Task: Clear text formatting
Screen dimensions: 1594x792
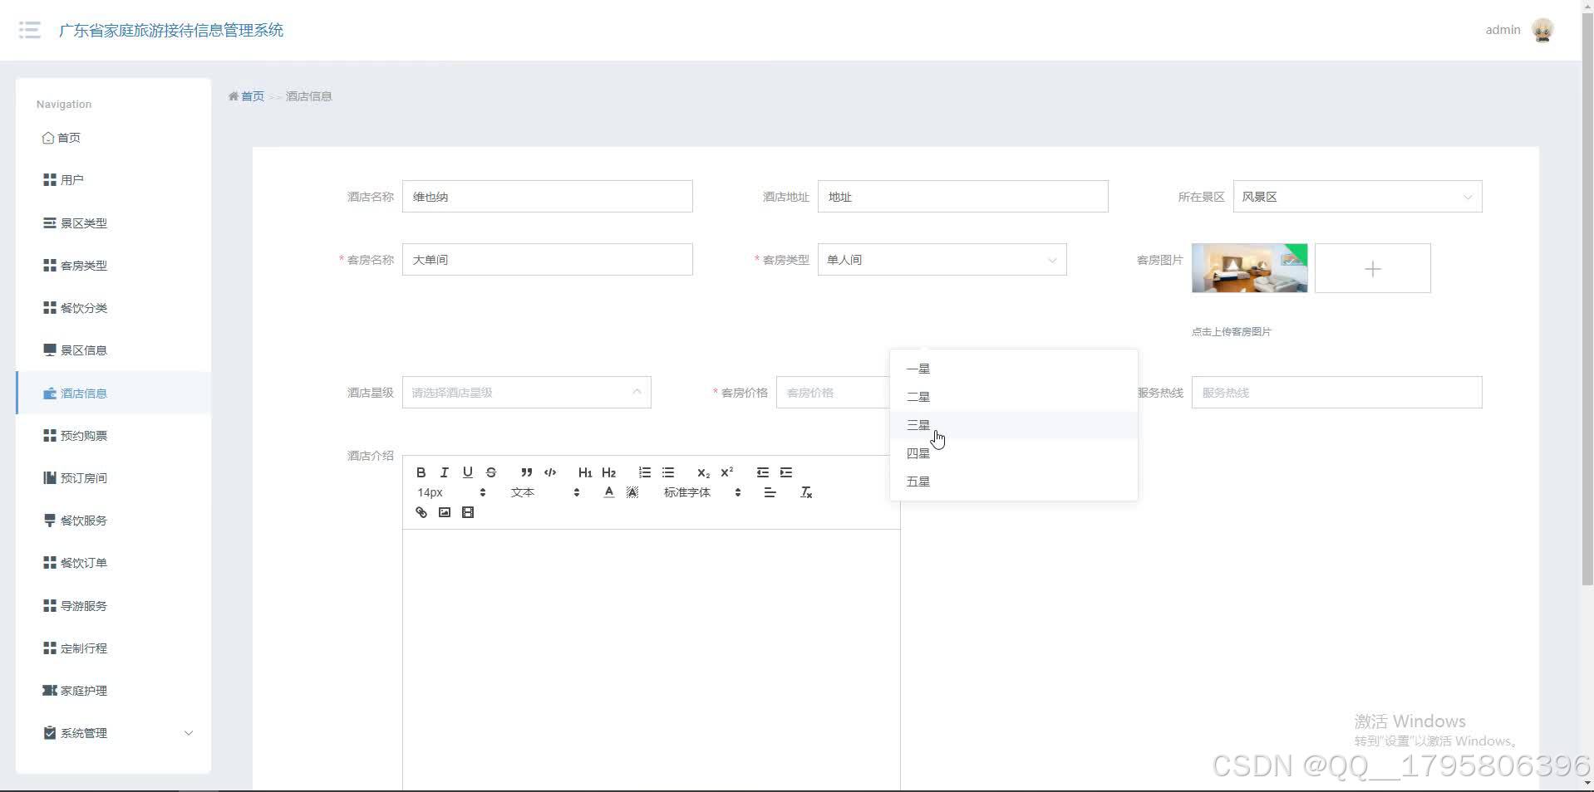Action: click(x=806, y=492)
